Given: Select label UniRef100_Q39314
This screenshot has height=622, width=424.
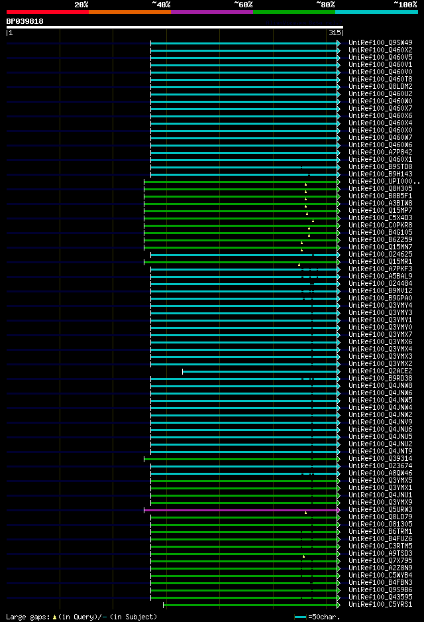Looking at the screenshot, I should click(x=380, y=459).
